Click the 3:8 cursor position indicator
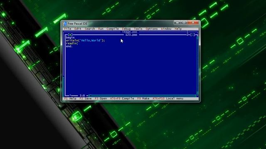This screenshot has height=149, width=266. (x=82, y=96)
